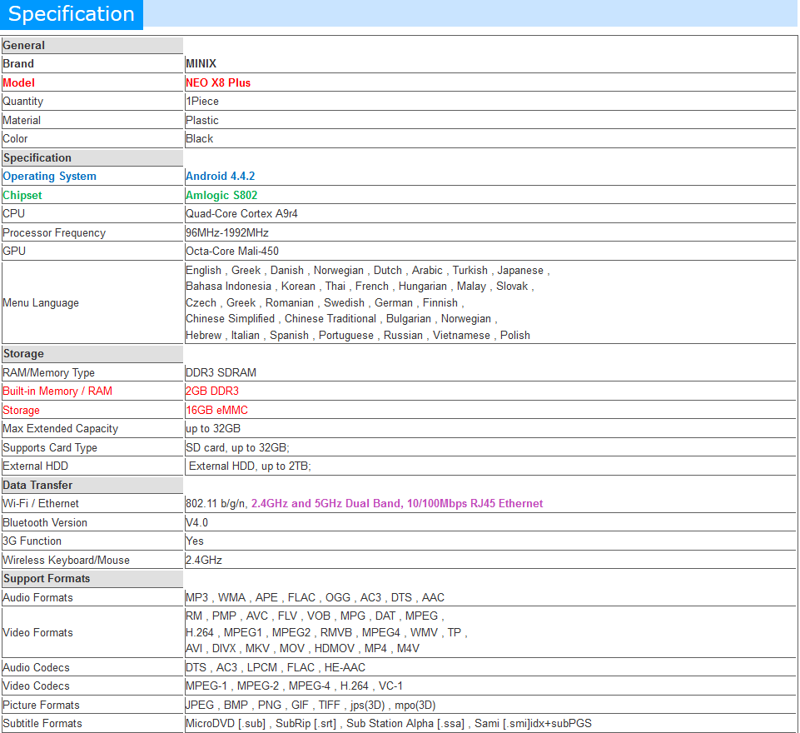Click the Processor Frequency label
Screen dimensions: 800x733
(54, 232)
